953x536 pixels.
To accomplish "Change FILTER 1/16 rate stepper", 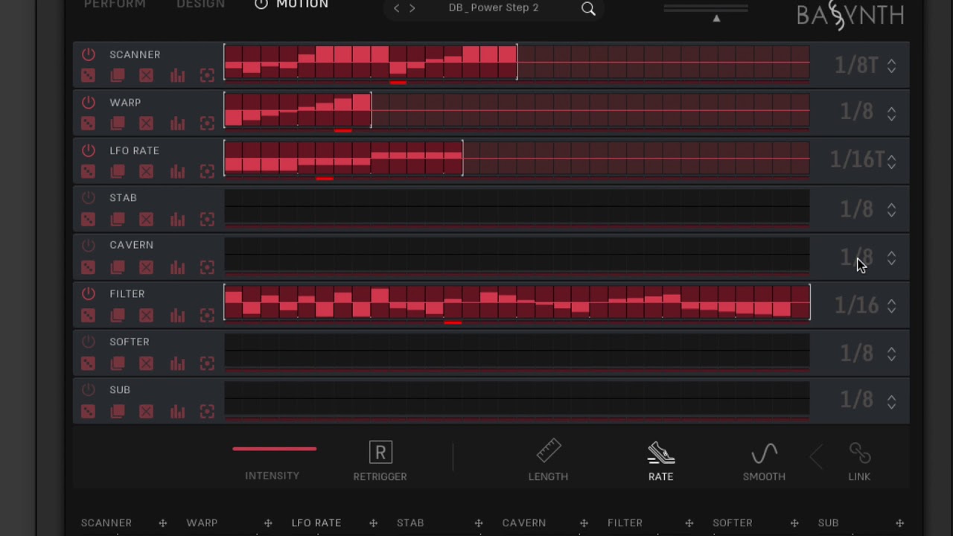I will pyautogui.click(x=891, y=305).
